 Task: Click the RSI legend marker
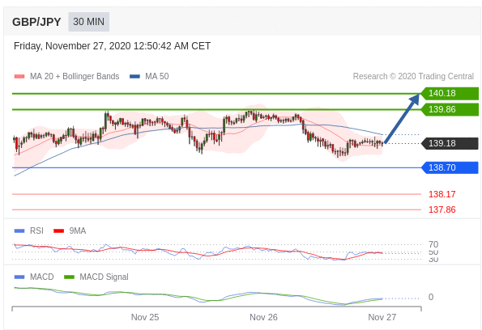point(19,231)
